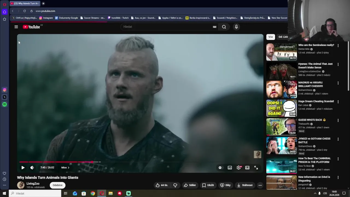The width and height of the screenshot is (350, 197).
Task: Select the Why Islands Turn browser tab
Action: coord(25,4)
